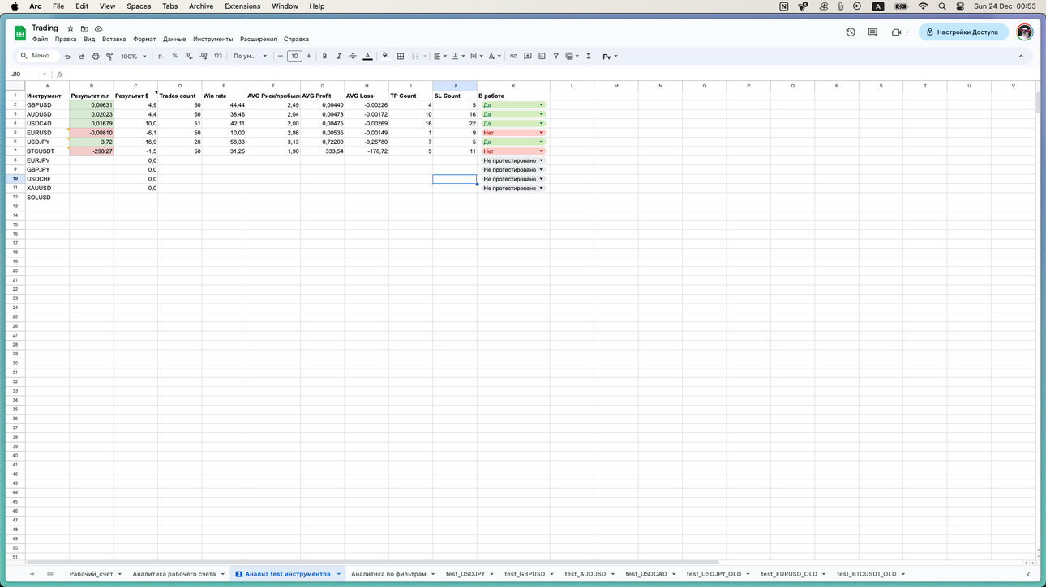Open macOS Control Center icon
Screen dimensions: 1046x587
tap(960, 6)
